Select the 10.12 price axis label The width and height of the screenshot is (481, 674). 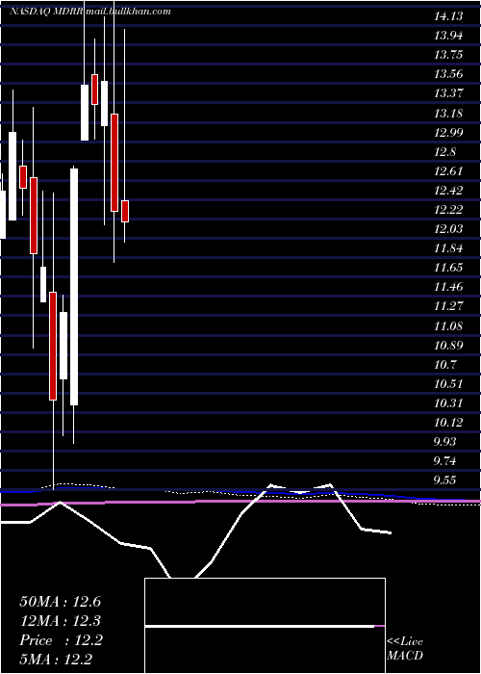pos(448,424)
